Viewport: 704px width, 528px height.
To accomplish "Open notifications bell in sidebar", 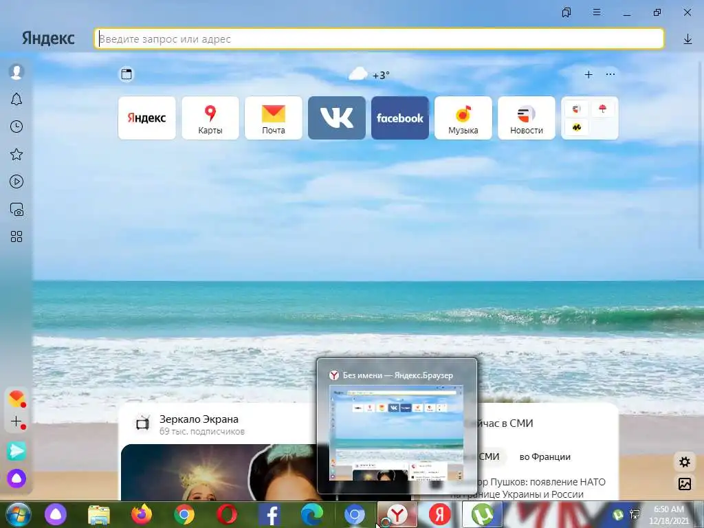I will pos(16,99).
